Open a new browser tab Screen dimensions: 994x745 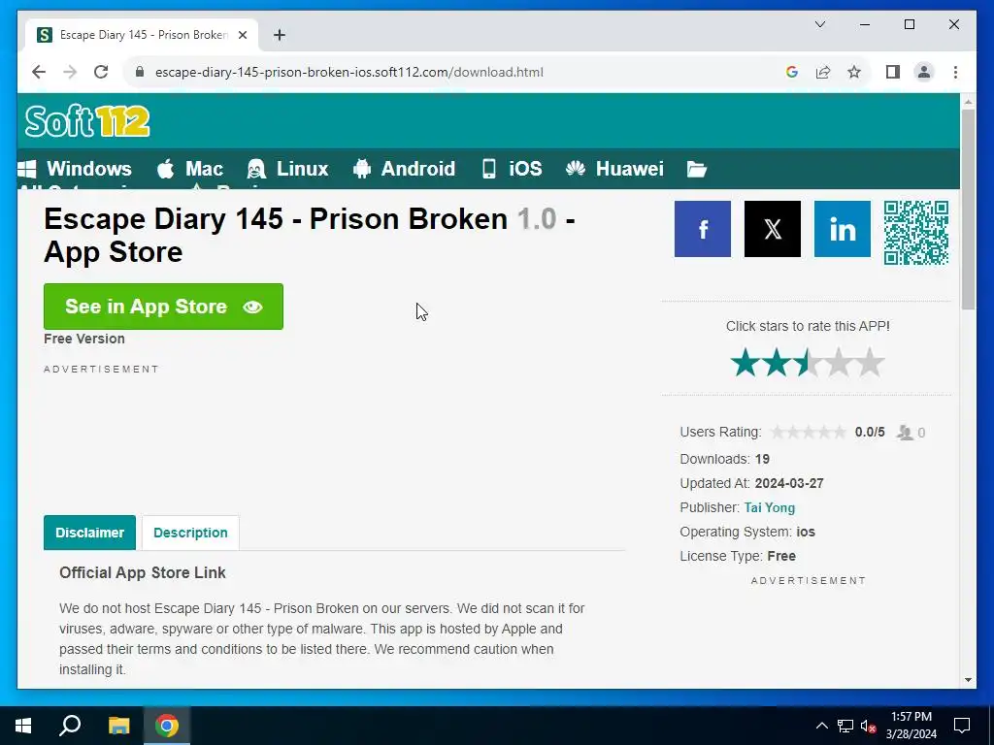click(280, 35)
